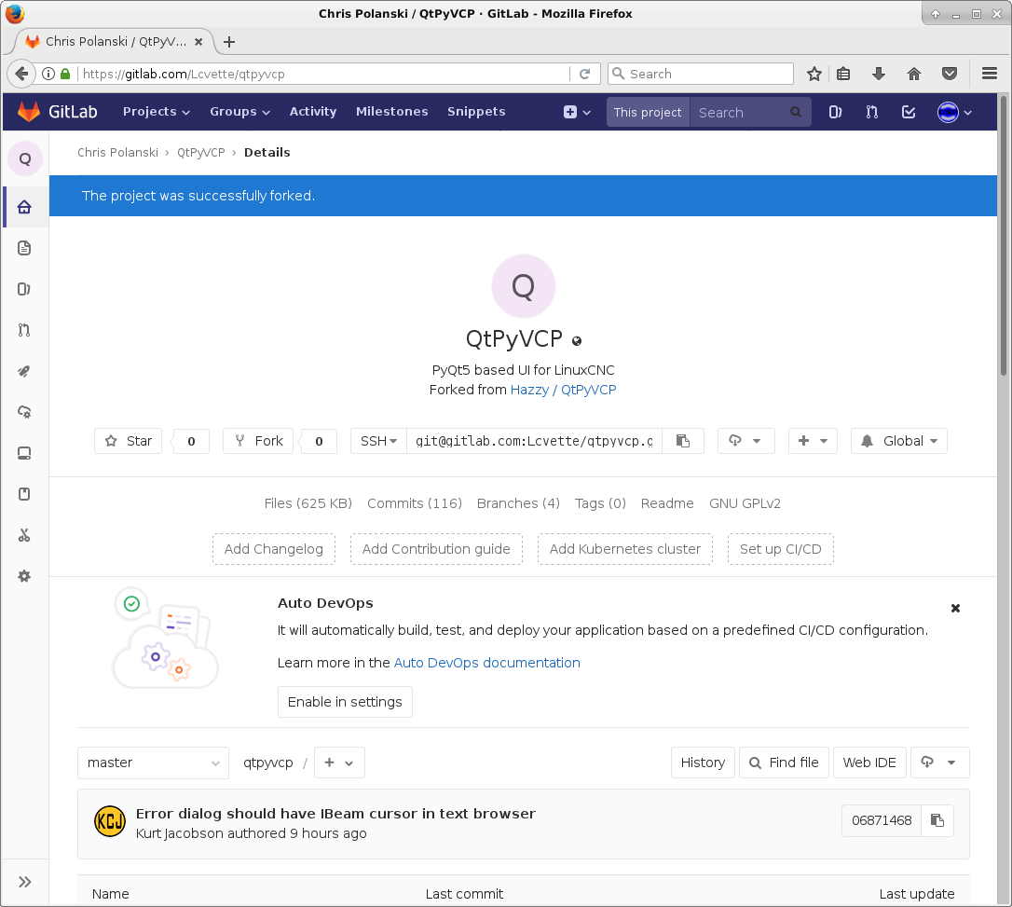Copy commit SHA 06871468 to clipboard
This screenshot has height=907, width=1012.
pyautogui.click(x=937, y=820)
